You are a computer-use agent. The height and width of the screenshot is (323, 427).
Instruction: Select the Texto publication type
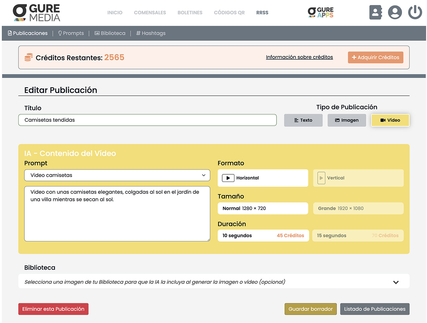(303, 120)
